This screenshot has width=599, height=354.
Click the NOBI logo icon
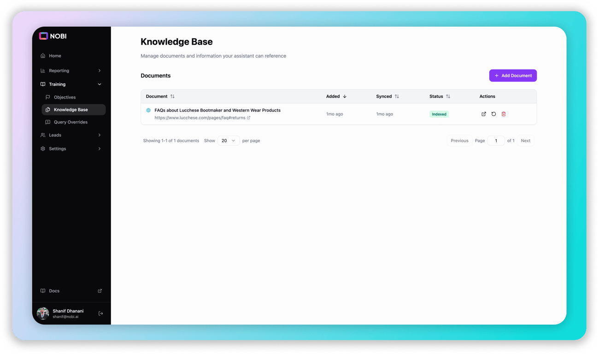click(x=44, y=36)
